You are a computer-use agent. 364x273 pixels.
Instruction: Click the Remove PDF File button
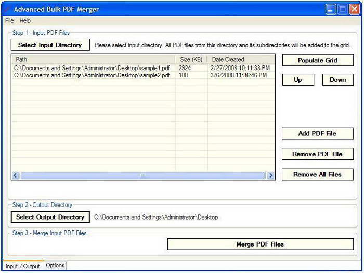tap(318, 154)
